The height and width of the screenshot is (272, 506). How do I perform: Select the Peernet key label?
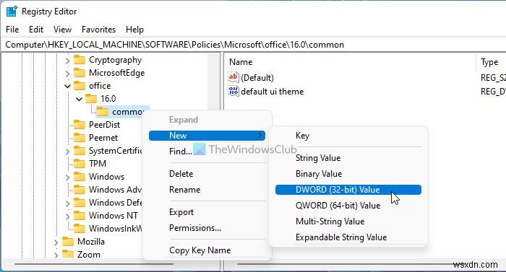pos(103,138)
